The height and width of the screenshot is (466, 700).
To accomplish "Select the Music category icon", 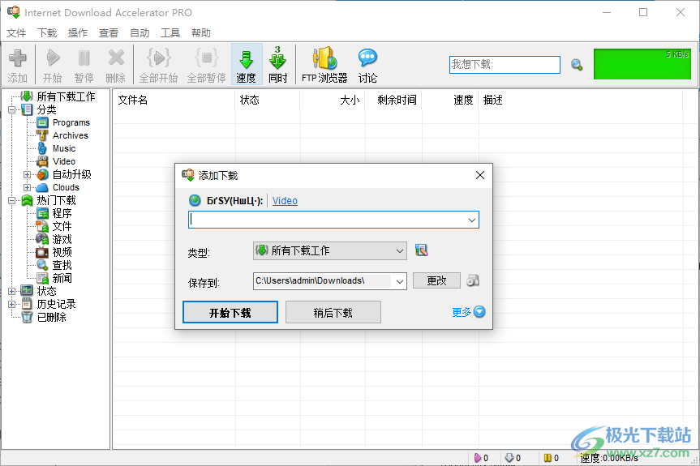I will [x=42, y=148].
